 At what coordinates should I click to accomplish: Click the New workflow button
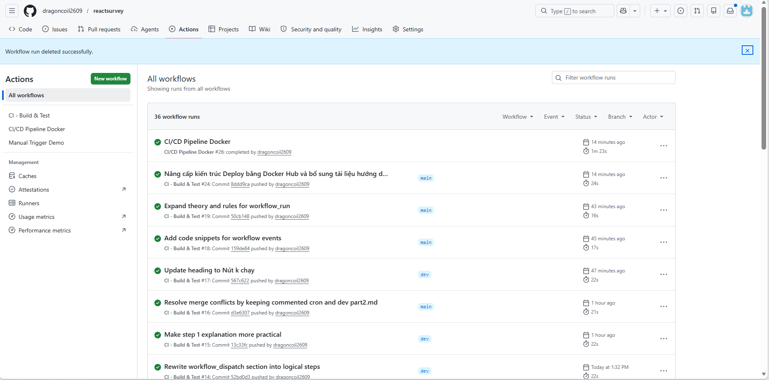111,79
